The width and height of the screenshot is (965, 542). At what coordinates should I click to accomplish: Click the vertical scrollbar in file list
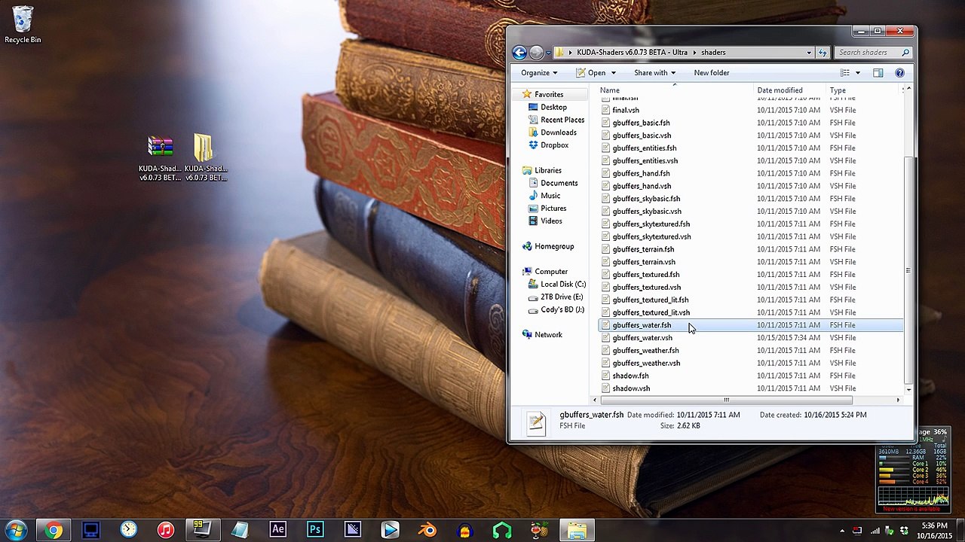click(x=908, y=271)
